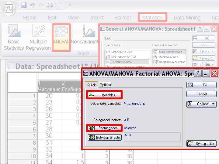Open the STATISTICA application button

[9, 9]
